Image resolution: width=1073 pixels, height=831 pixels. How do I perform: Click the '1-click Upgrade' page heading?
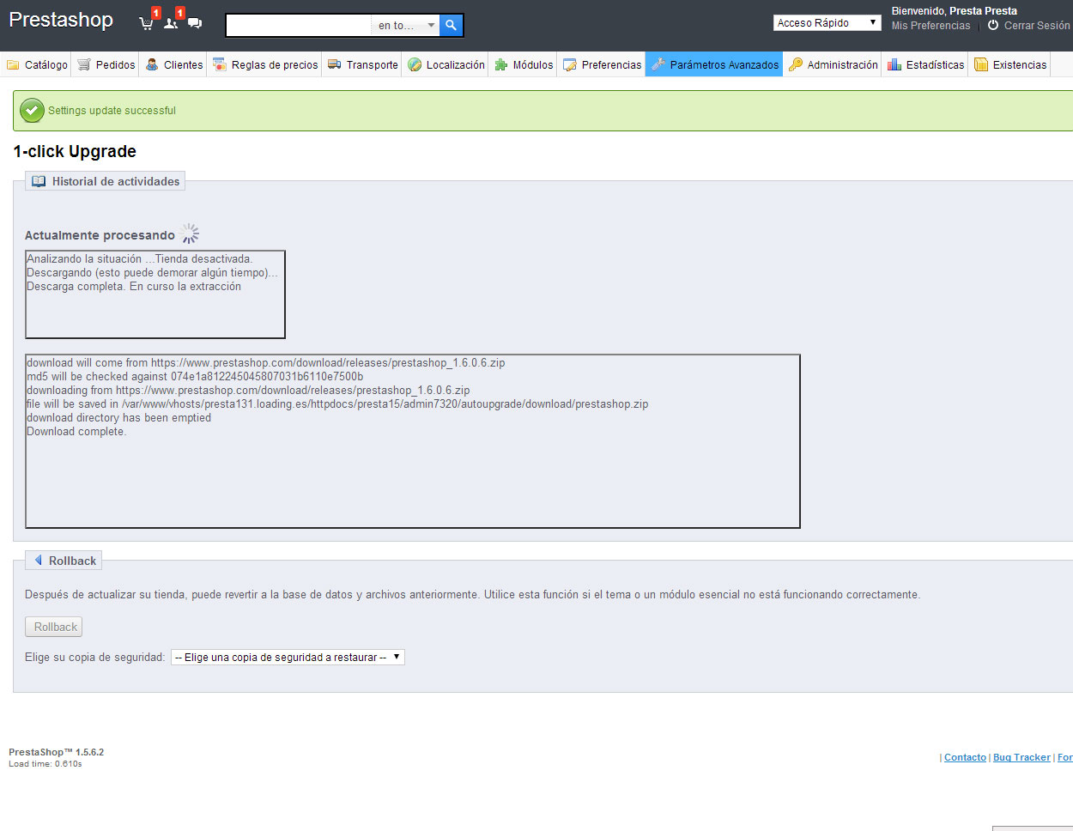(75, 151)
